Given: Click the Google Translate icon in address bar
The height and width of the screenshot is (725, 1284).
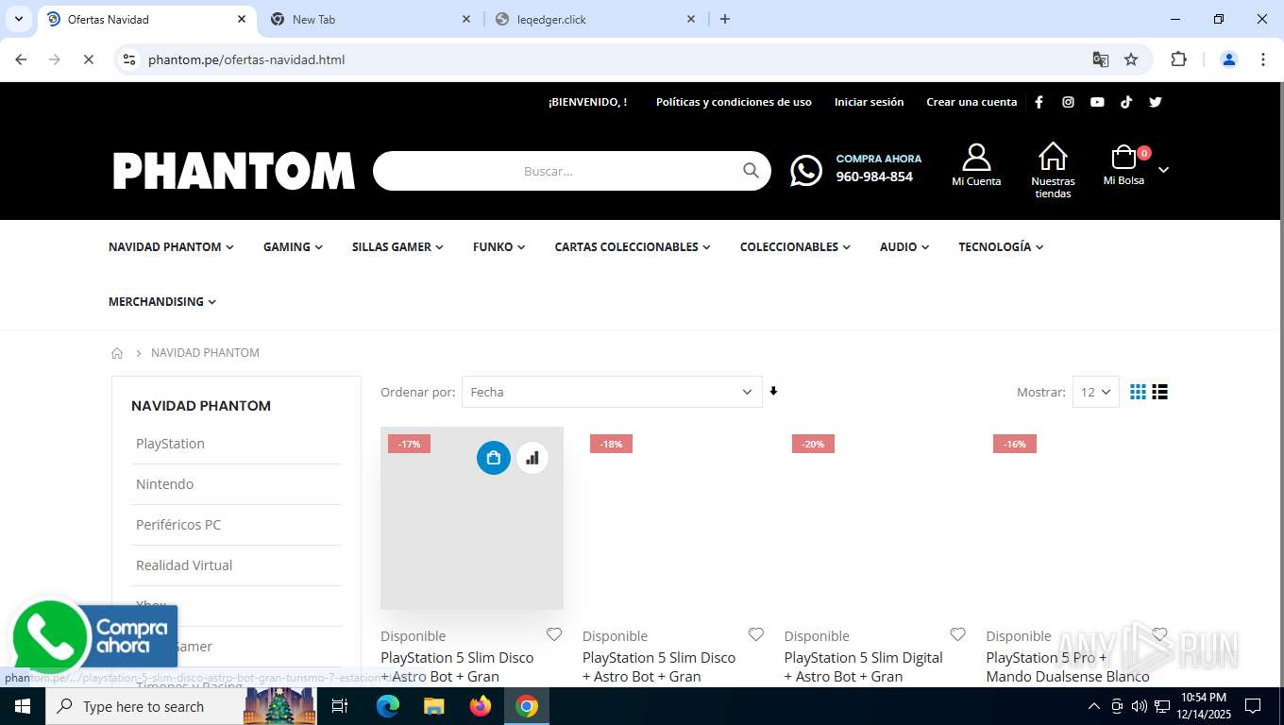Looking at the screenshot, I should (1101, 59).
